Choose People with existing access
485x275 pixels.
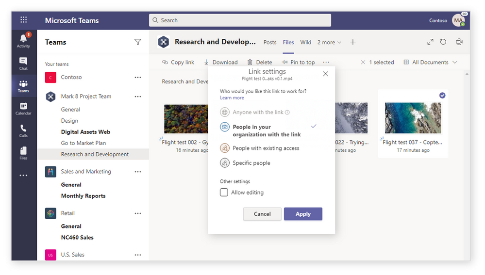(x=266, y=148)
